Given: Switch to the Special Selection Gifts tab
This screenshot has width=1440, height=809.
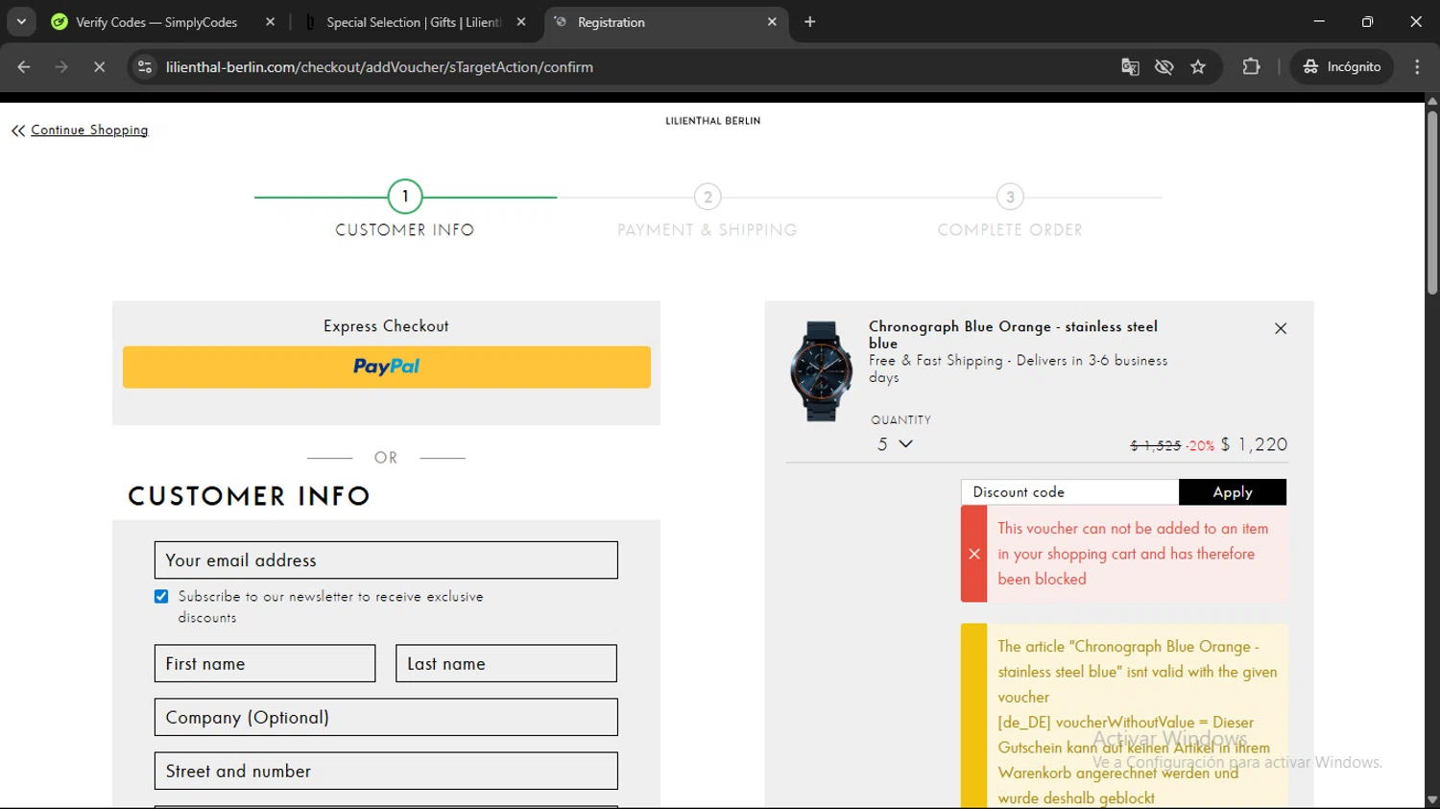Looking at the screenshot, I should click(x=415, y=22).
